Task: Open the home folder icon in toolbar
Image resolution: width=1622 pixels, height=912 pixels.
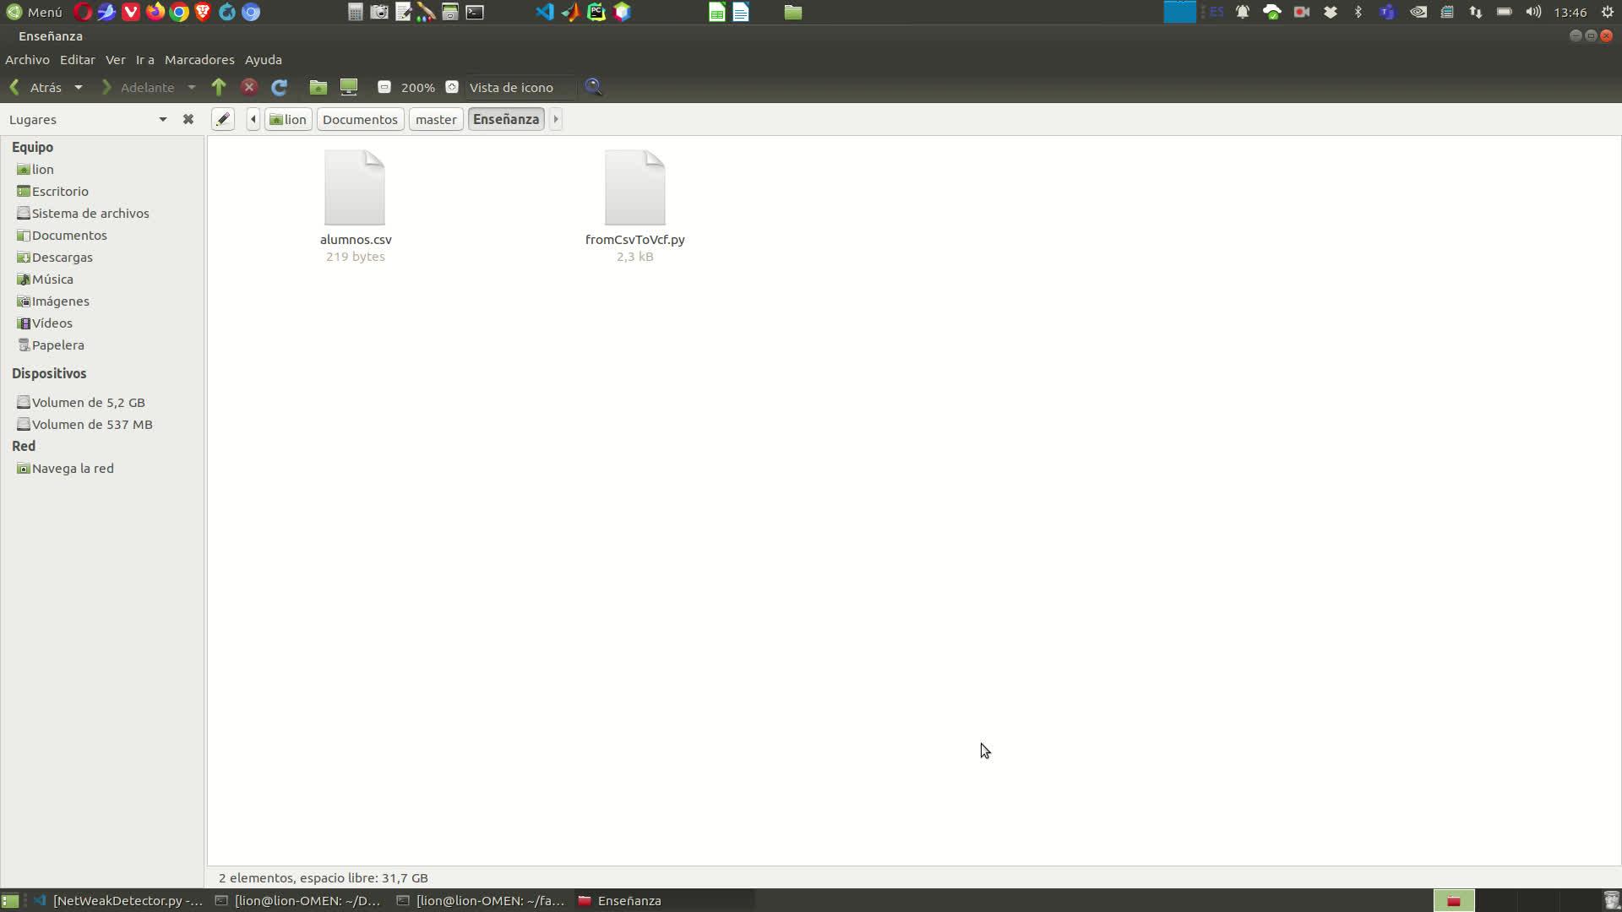Action: [318, 87]
